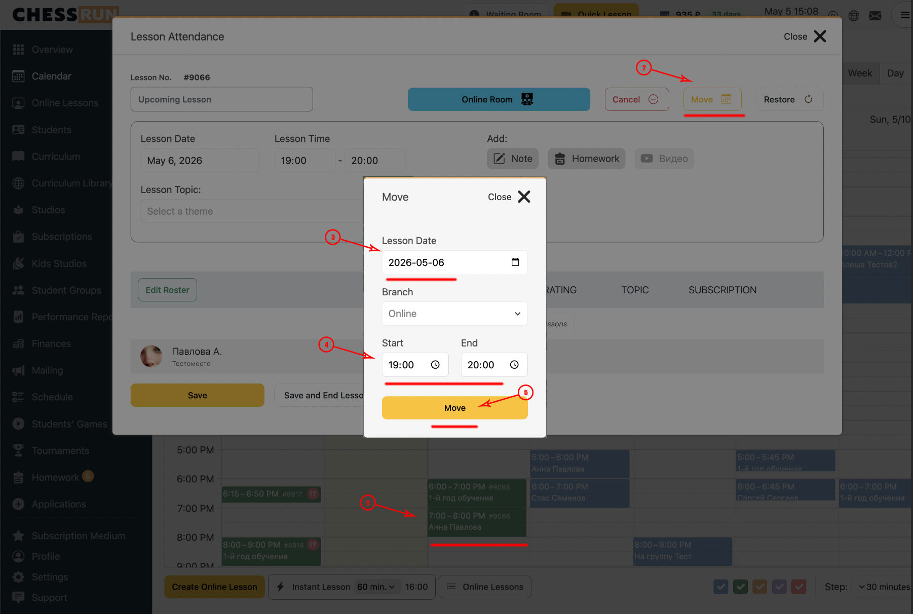
Task: Click the Edit Roster button
Action: click(167, 290)
